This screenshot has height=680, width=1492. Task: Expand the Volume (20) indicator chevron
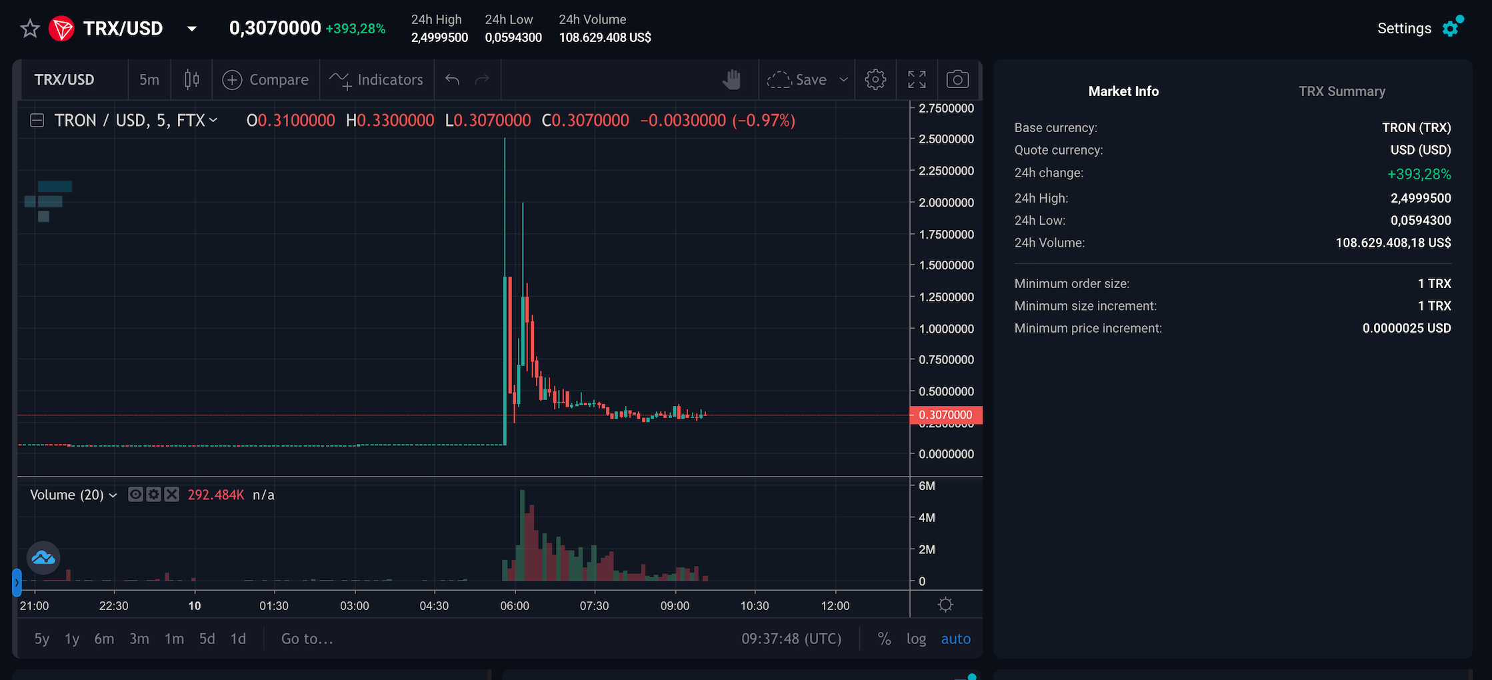click(x=113, y=495)
